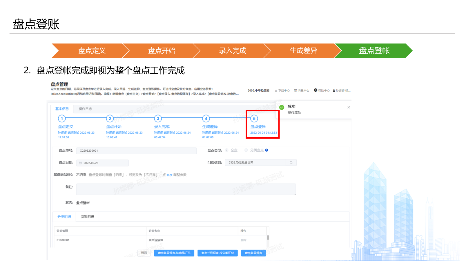Click the 盘点登帐 step label under step 5
This screenshot has height=261, width=464.
tap(258, 127)
